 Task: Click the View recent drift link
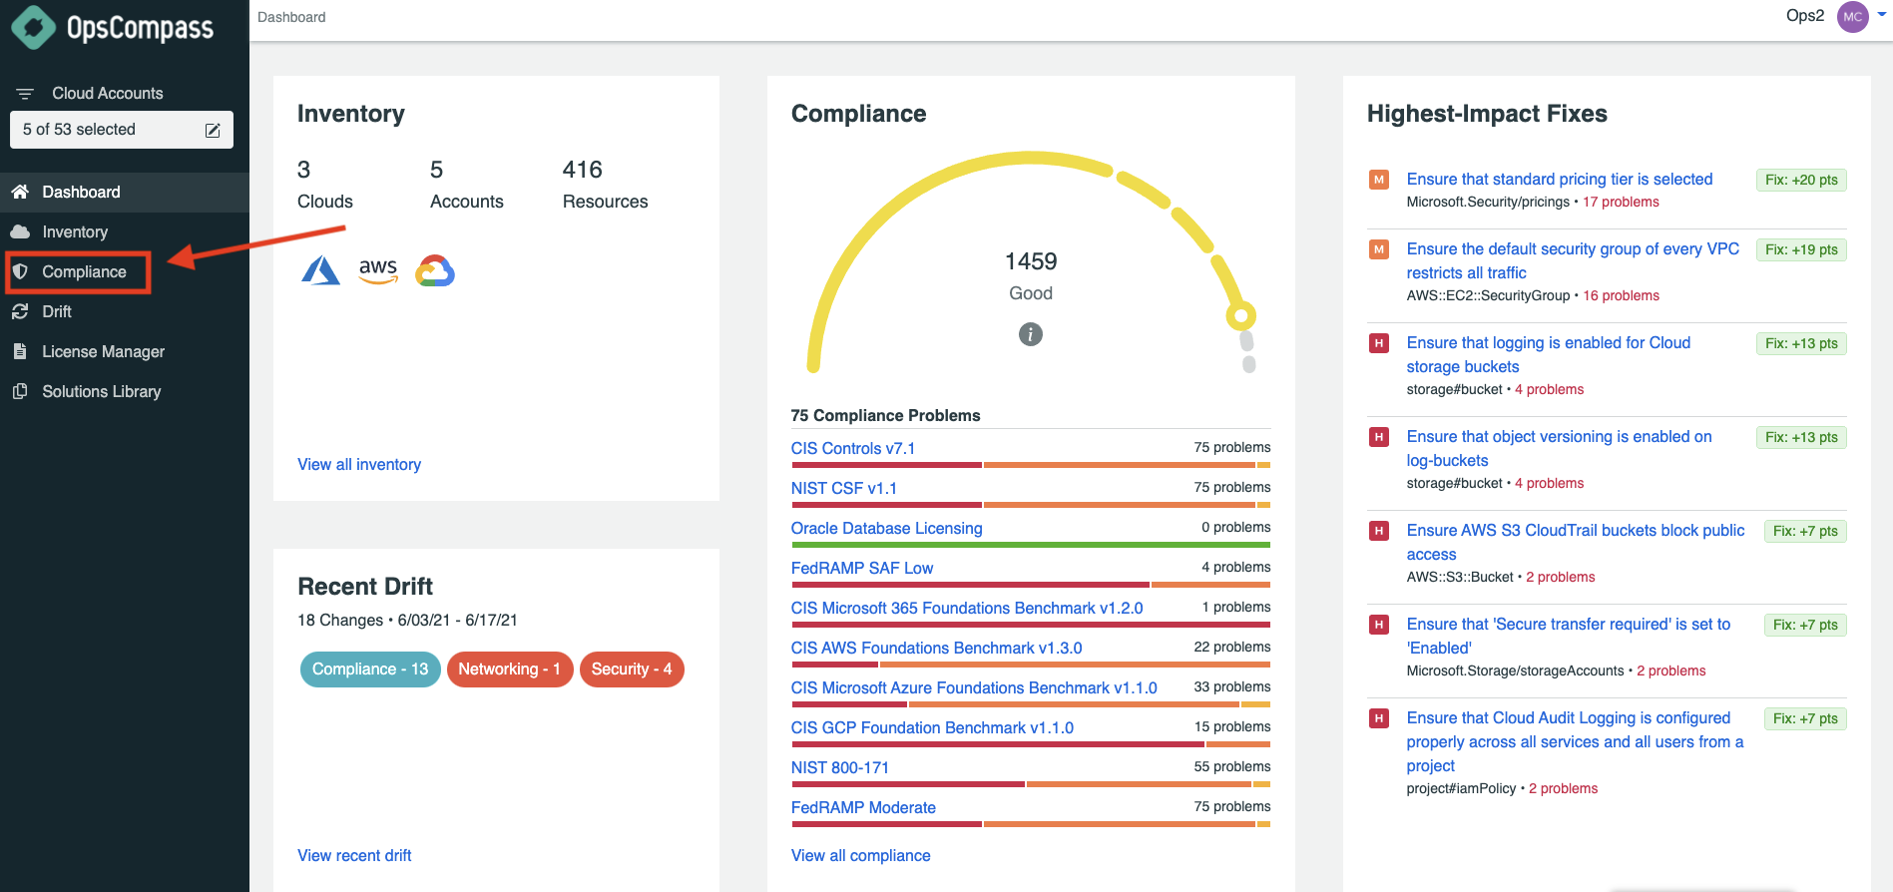[354, 856]
